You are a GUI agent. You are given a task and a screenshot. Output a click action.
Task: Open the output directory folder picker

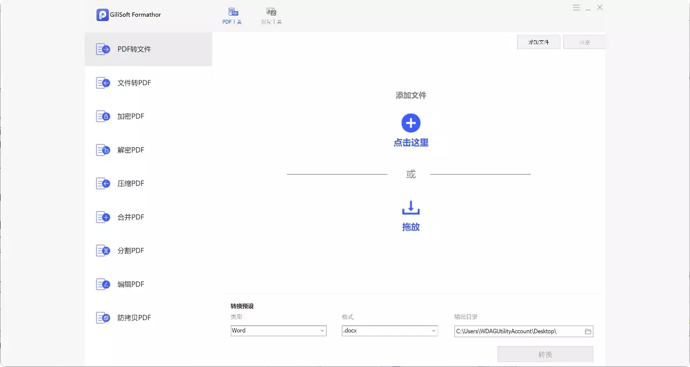pos(587,331)
